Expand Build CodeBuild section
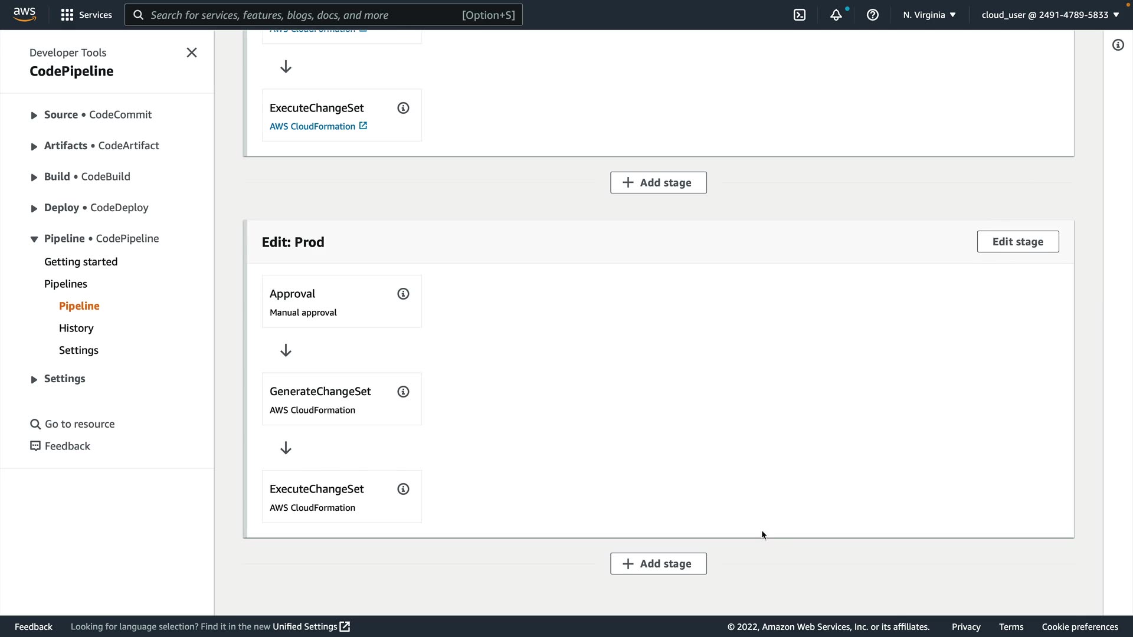Screen dimensions: 1133x637 34,177
